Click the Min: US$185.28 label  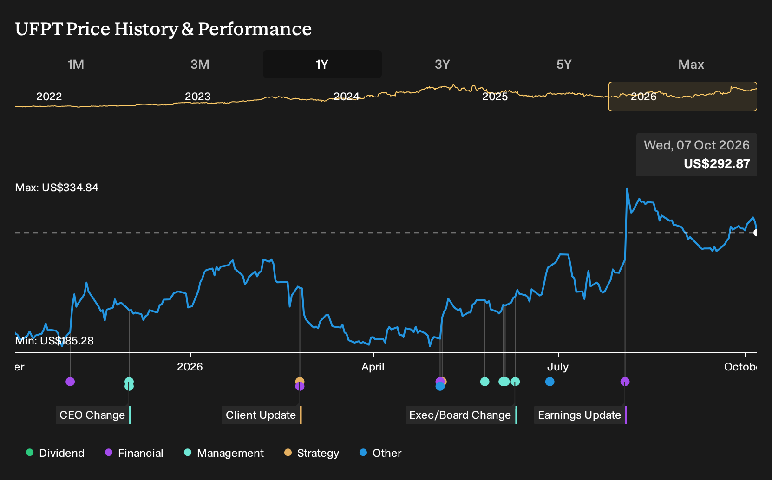tap(54, 341)
